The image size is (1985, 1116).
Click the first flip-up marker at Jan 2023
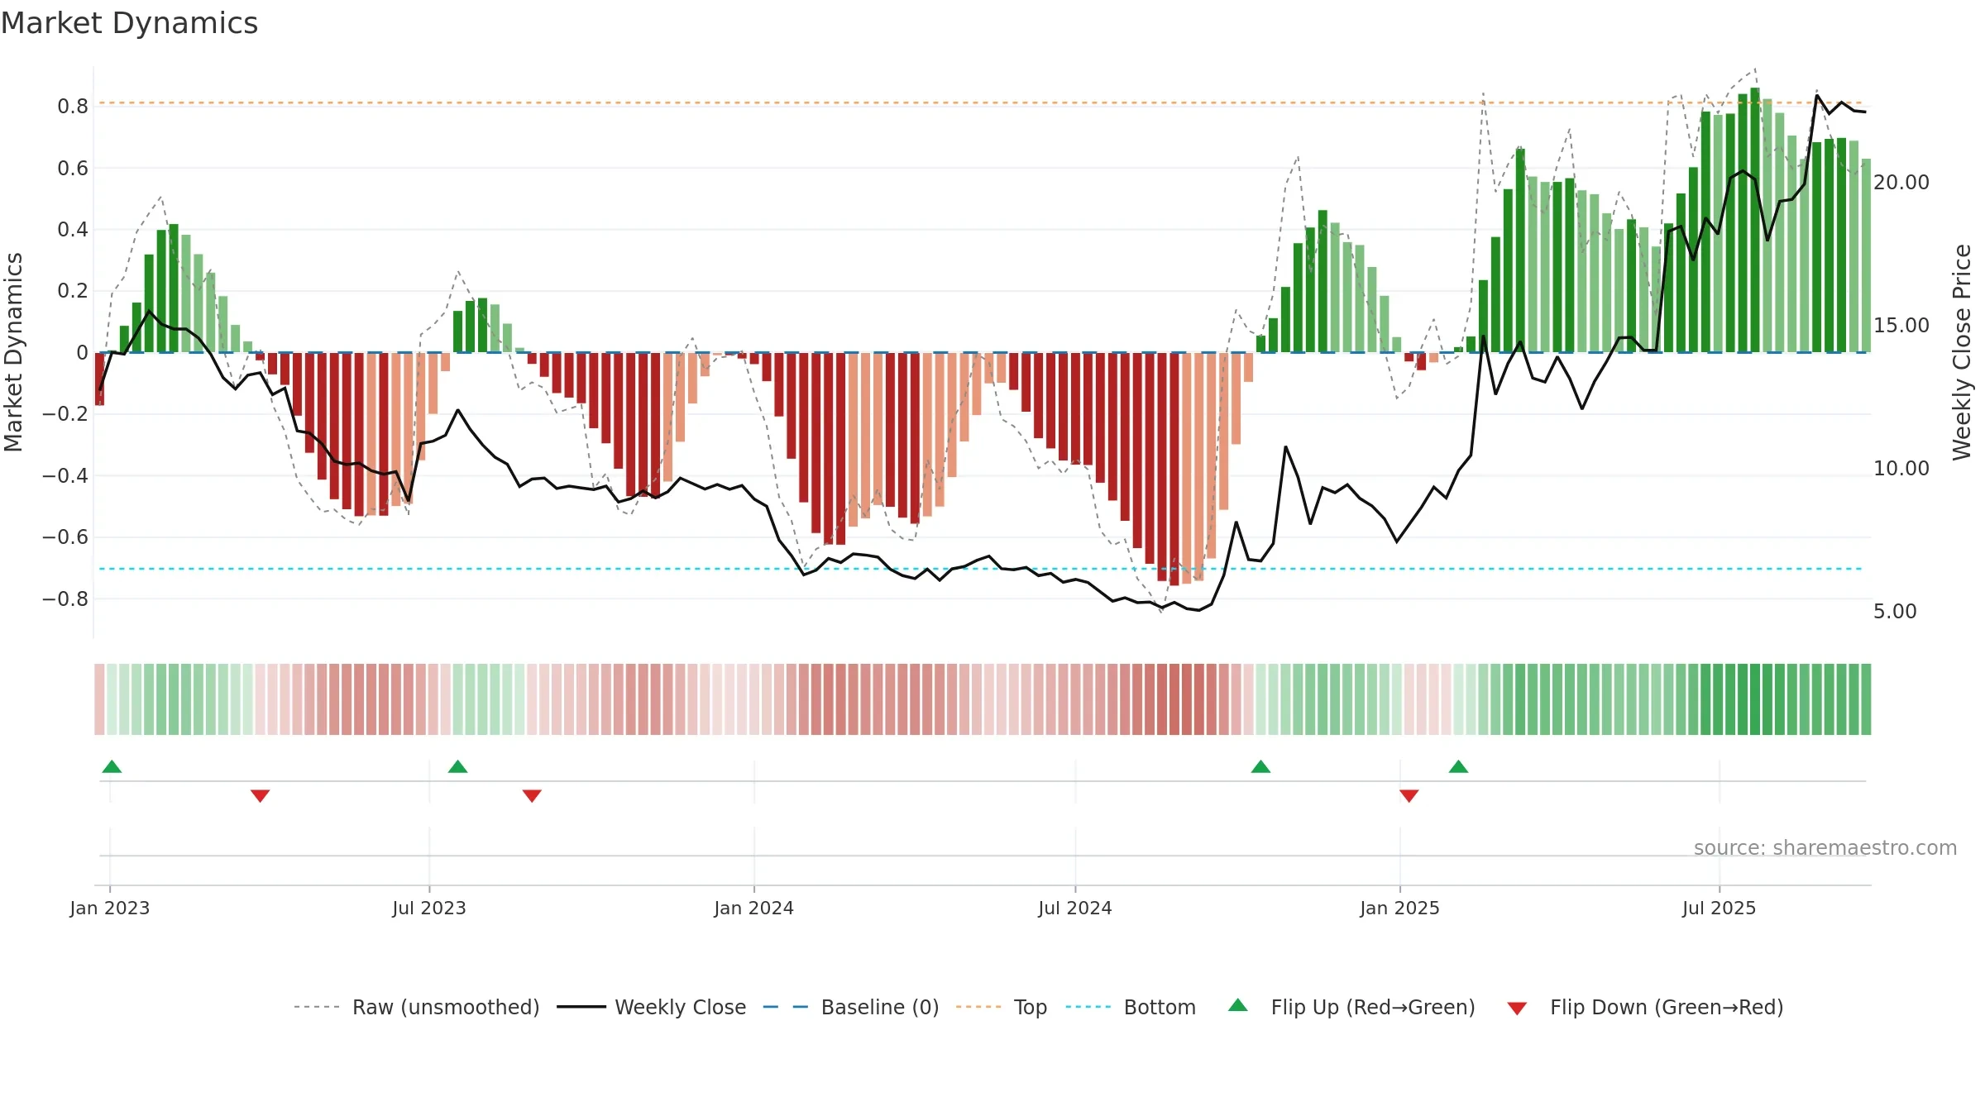112,766
